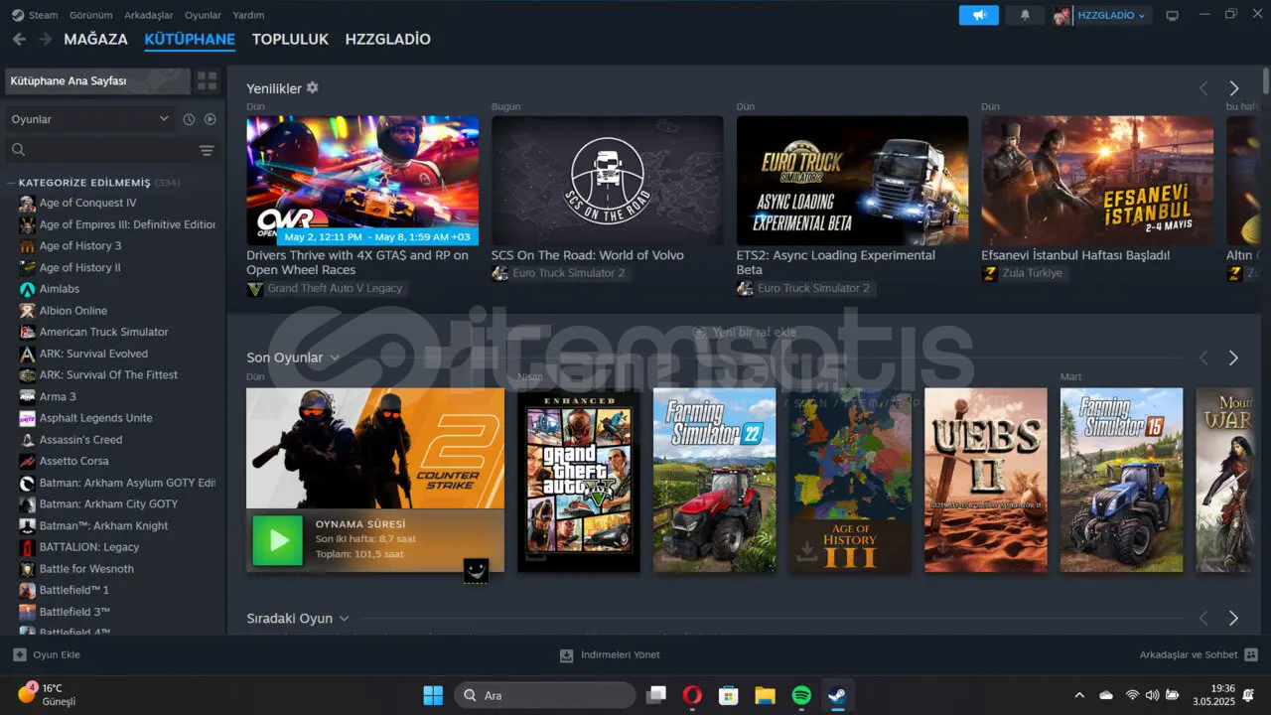Open the Görünüm menu

[x=90, y=15]
